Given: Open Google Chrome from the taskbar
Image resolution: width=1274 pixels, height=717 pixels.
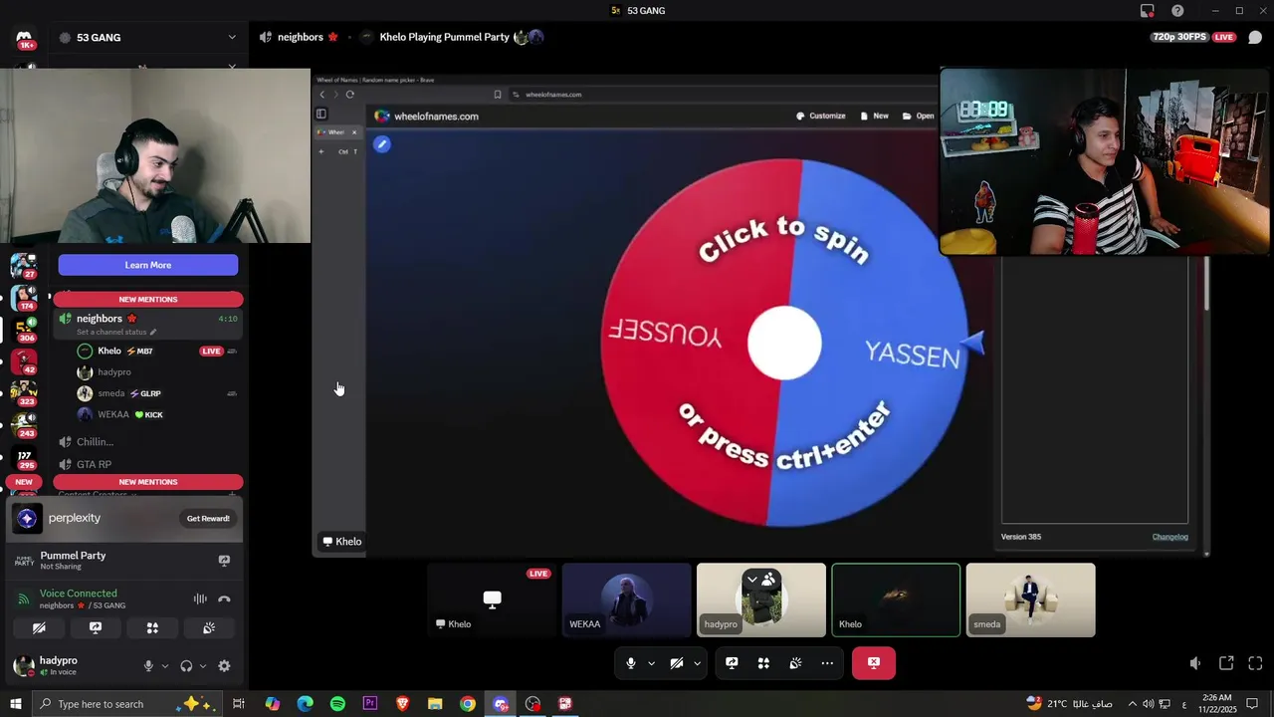Looking at the screenshot, I should 468,704.
